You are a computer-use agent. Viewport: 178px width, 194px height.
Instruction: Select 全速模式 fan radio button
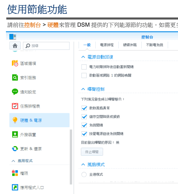point(84,175)
